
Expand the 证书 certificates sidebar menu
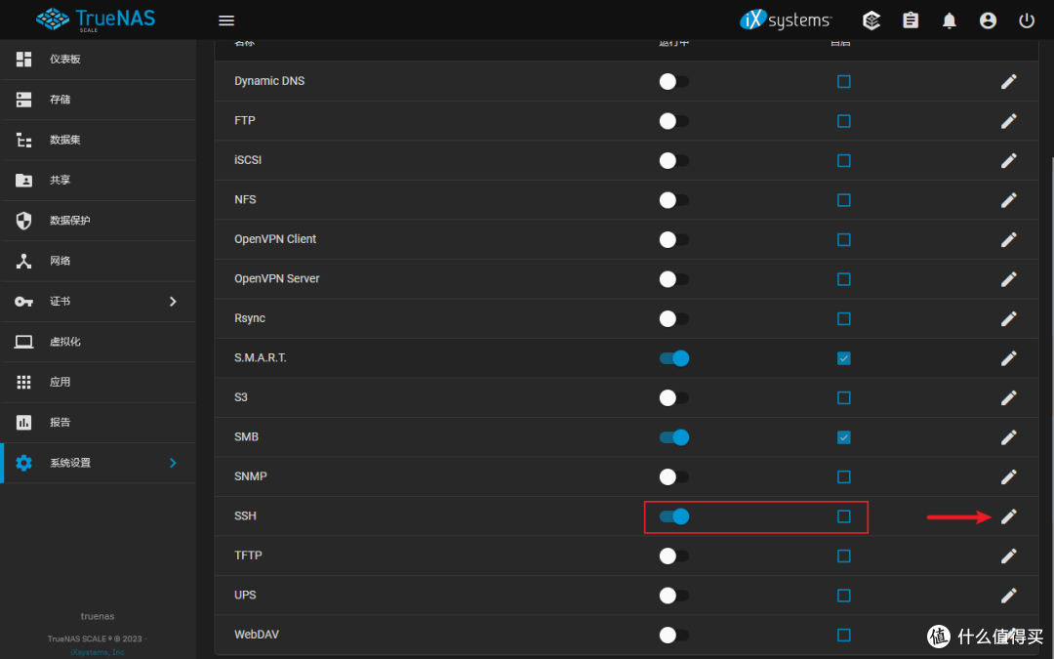tap(57, 301)
